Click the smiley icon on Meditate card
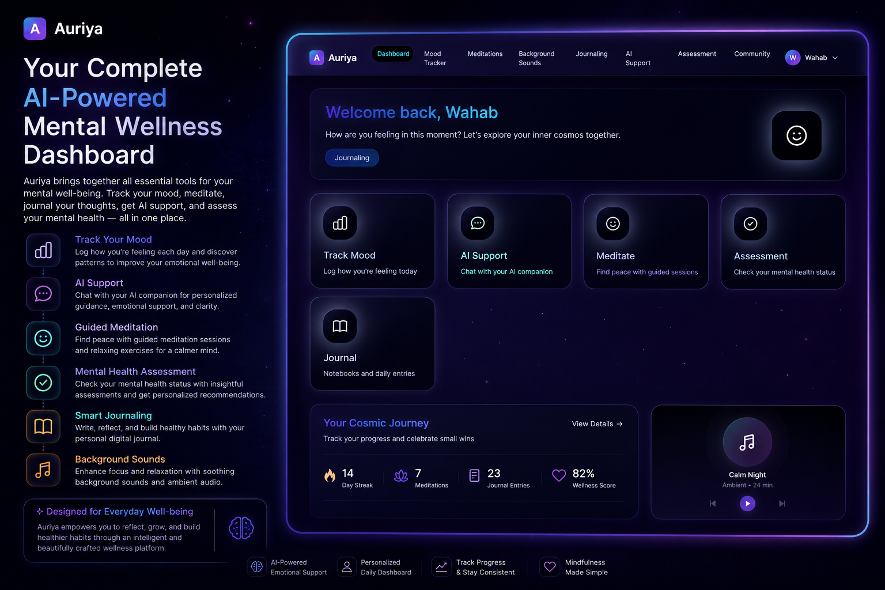The width and height of the screenshot is (885, 590). (613, 224)
